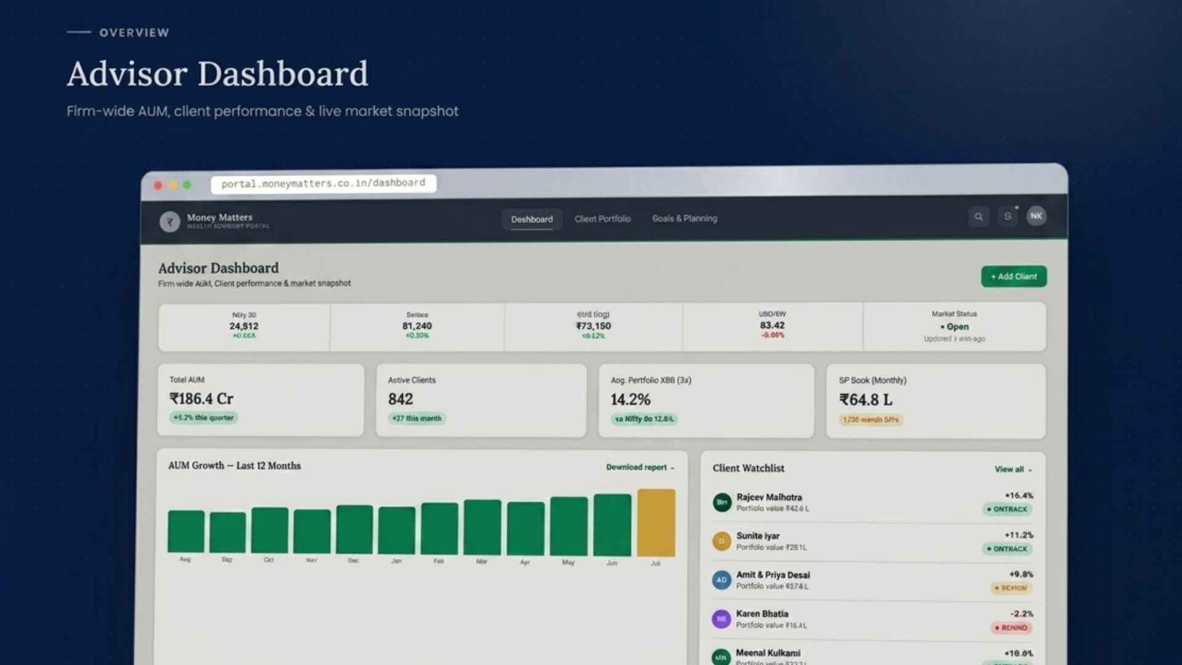
Task: Click the 83.42 currency rate value
Action: pos(772,325)
